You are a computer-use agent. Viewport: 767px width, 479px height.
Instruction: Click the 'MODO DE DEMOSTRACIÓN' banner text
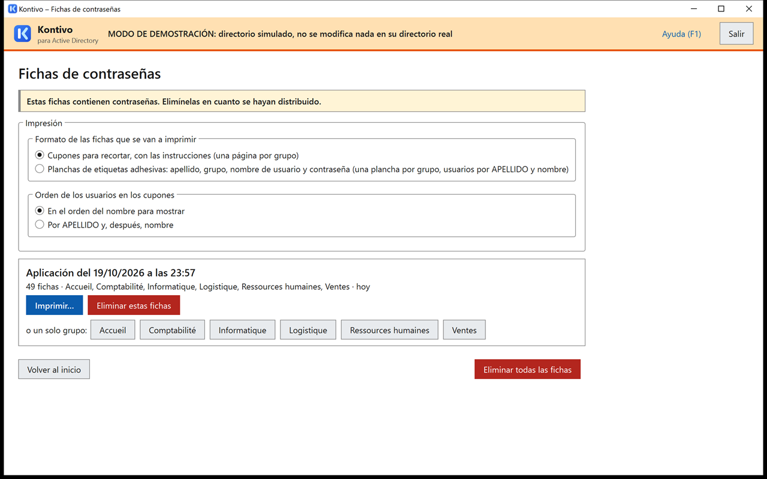280,34
